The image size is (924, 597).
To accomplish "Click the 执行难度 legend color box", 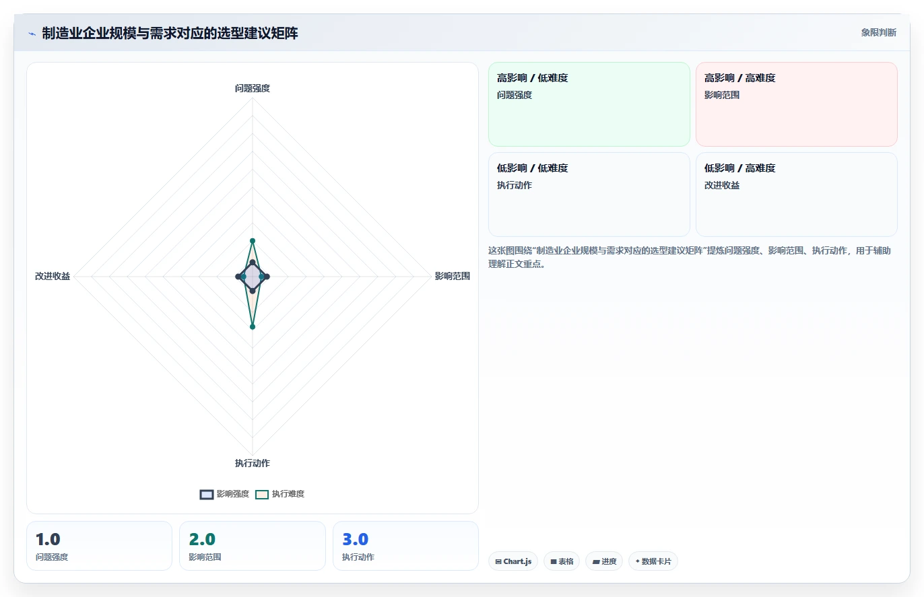I will (x=262, y=495).
